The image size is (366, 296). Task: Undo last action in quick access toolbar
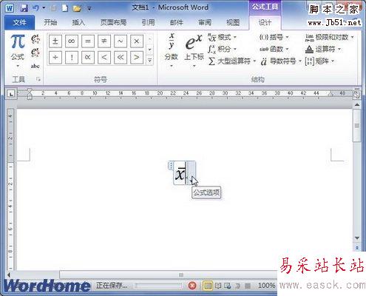pyautogui.click(x=35, y=8)
